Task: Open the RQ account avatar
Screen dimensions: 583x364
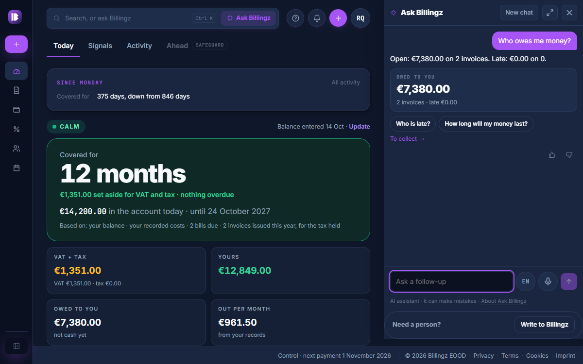Action: coord(360,18)
